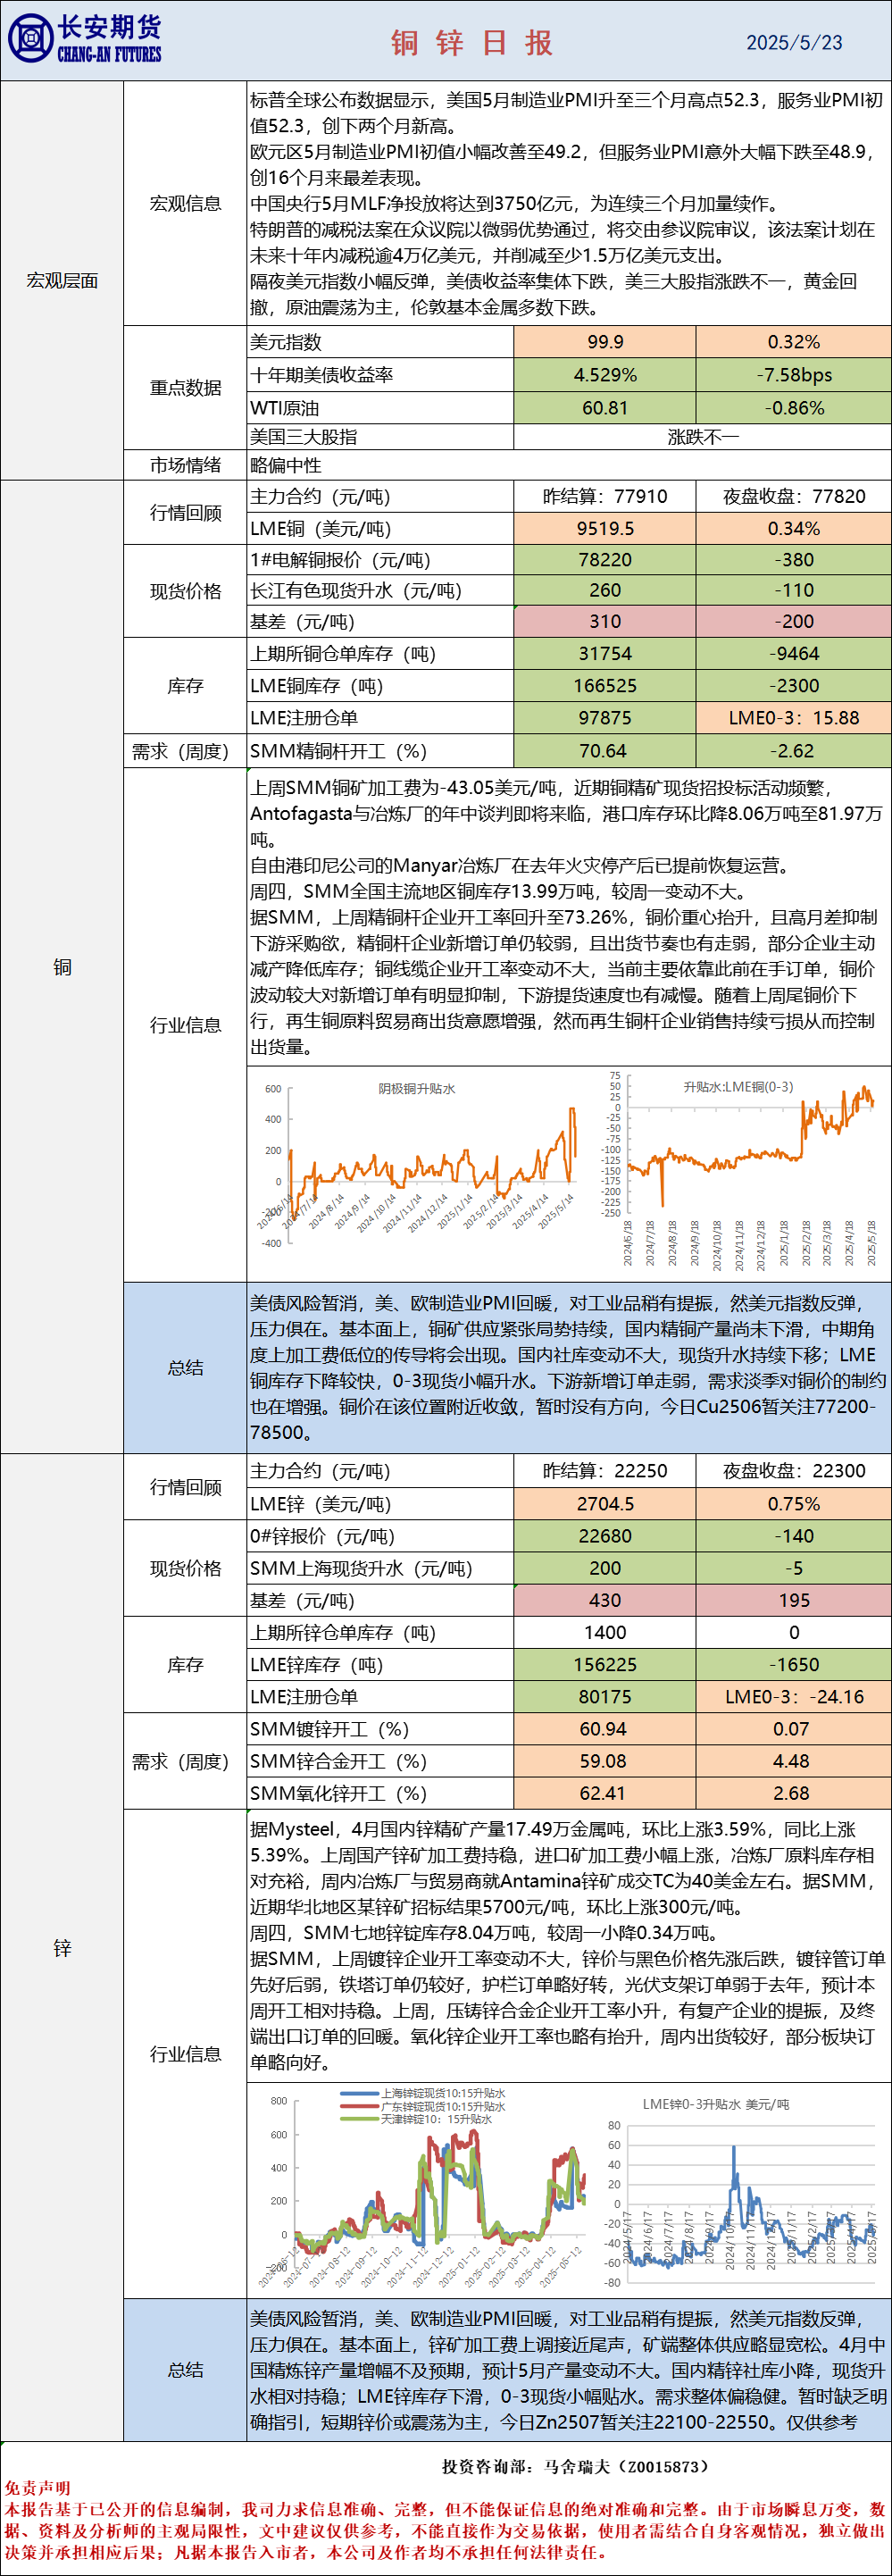Select the 4.48 zinc alloy change cell
The height and width of the screenshot is (2576, 892).
pos(794,1761)
